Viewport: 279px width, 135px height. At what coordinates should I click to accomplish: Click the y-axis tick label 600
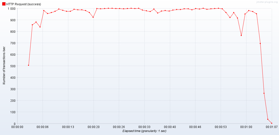pos(13,54)
